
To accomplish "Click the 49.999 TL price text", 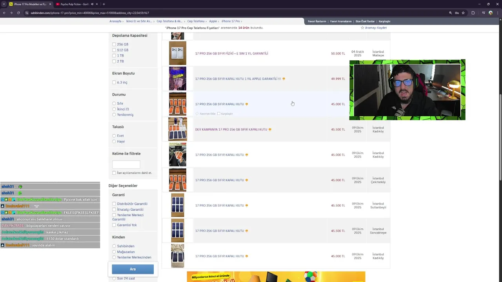I will coord(338,79).
